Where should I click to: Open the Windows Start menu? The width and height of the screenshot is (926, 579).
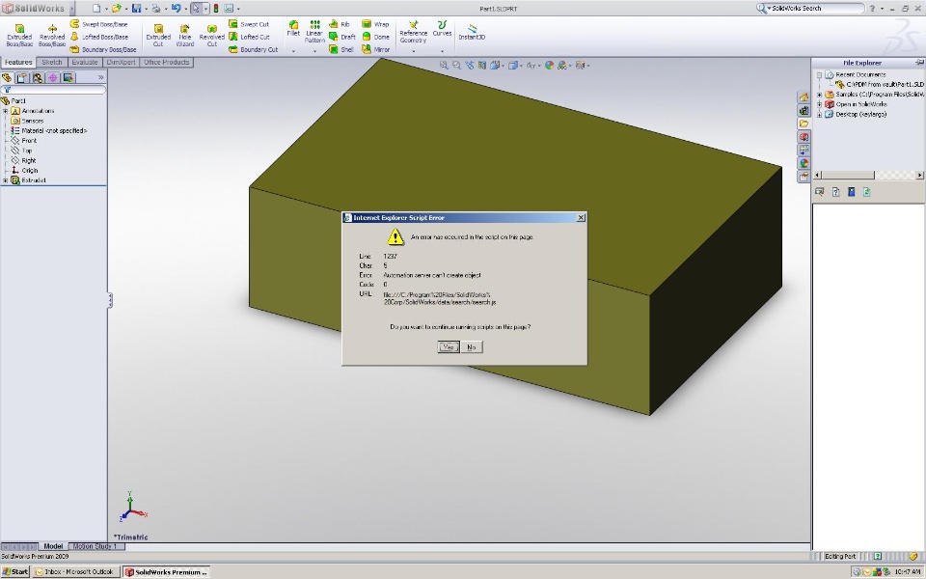15,572
